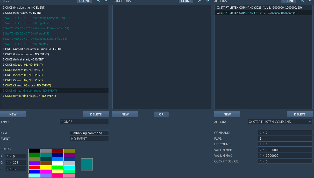Select 'Embarking Flags 1-4' trigger row
The image size is (314, 178).
click(x=54, y=96)
